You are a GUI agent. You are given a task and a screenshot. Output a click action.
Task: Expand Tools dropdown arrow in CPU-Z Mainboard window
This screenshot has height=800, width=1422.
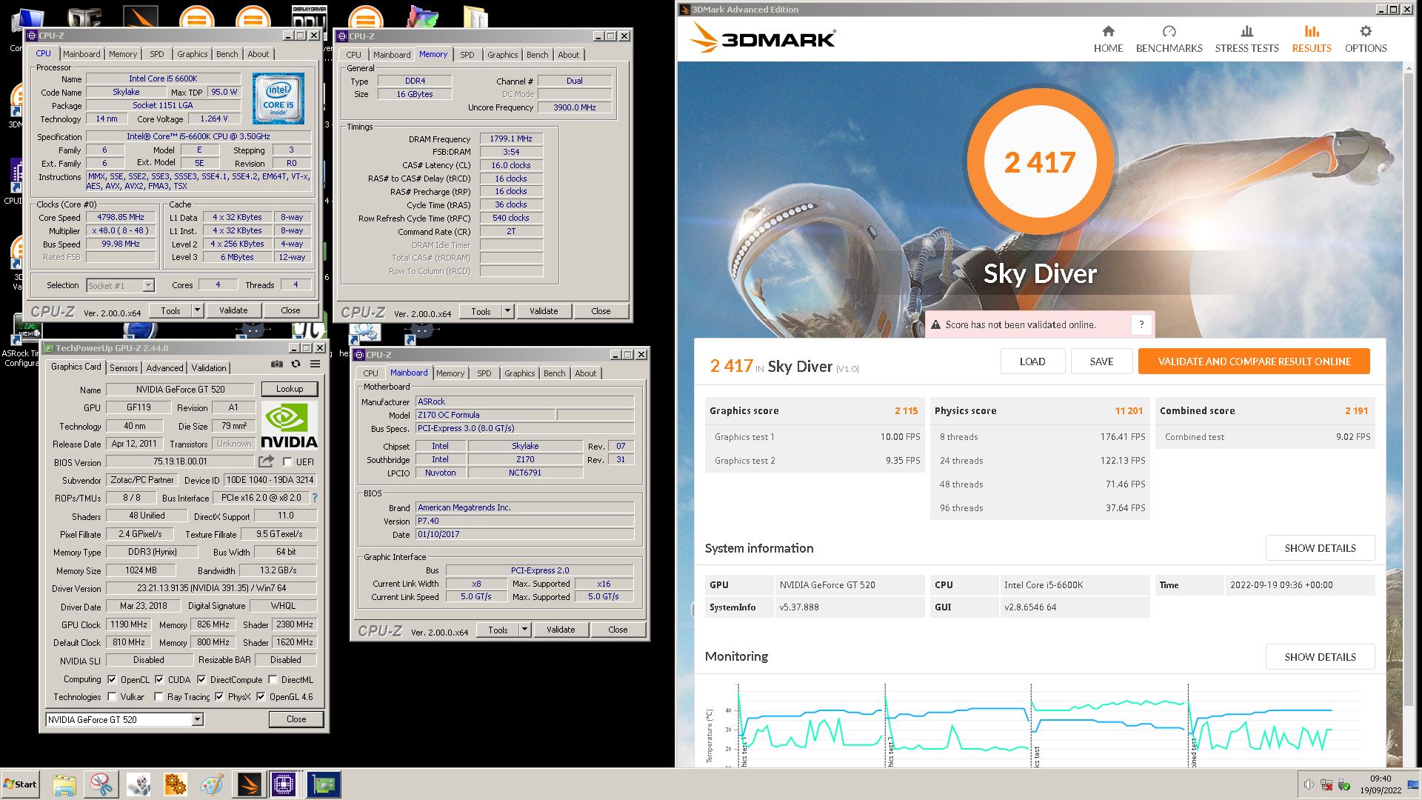524,630
